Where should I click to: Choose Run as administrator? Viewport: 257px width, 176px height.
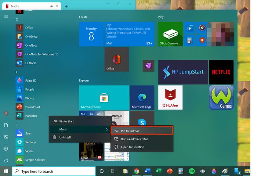[134, 139]
